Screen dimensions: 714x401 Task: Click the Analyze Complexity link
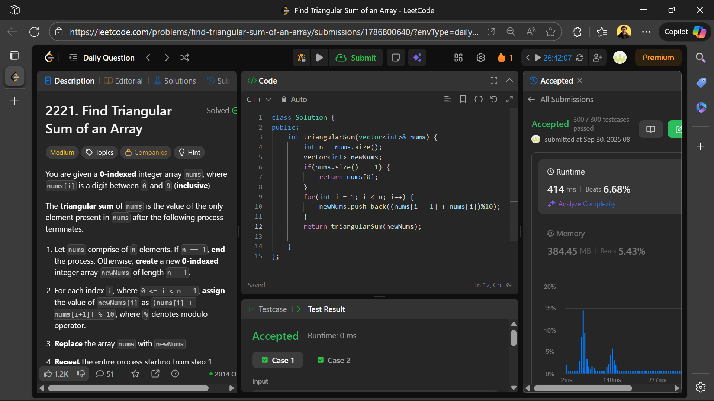(586, 203)
